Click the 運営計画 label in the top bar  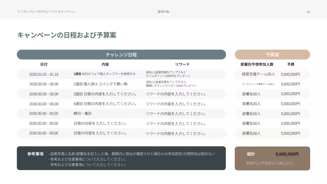pos(163,11)
